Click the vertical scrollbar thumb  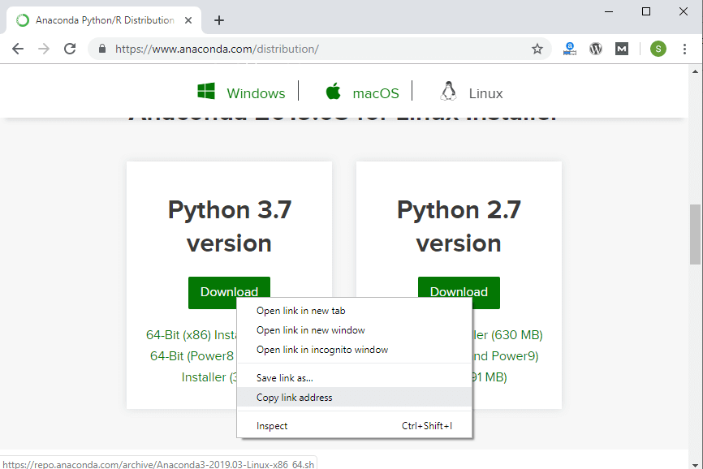point(695,234)
